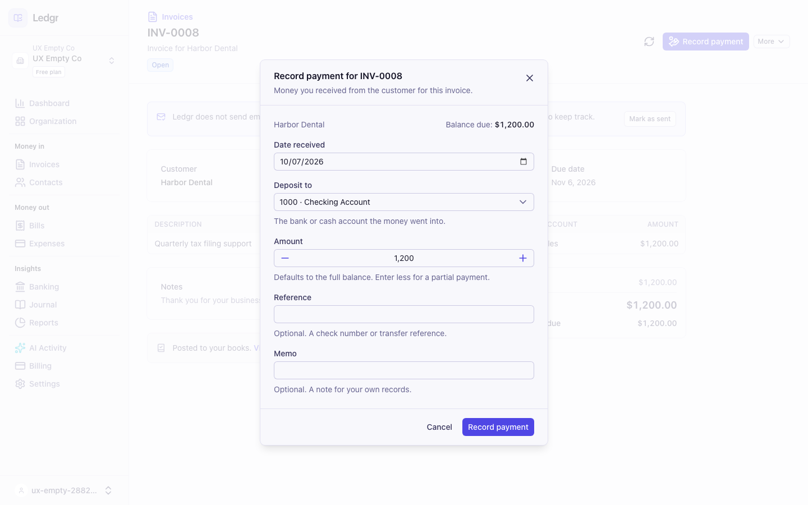Decrease amount with minus stepper

285,258
